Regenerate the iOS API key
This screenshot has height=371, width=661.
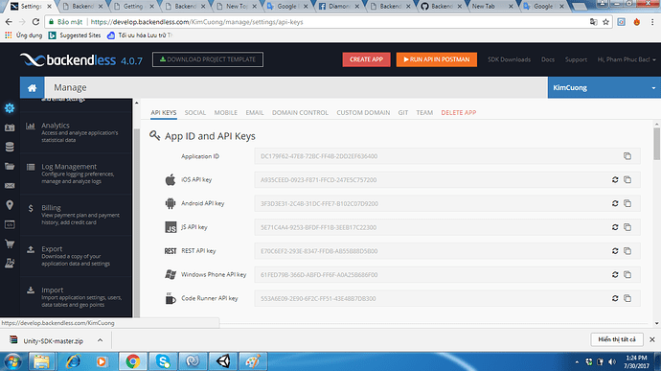coord(615,180)
